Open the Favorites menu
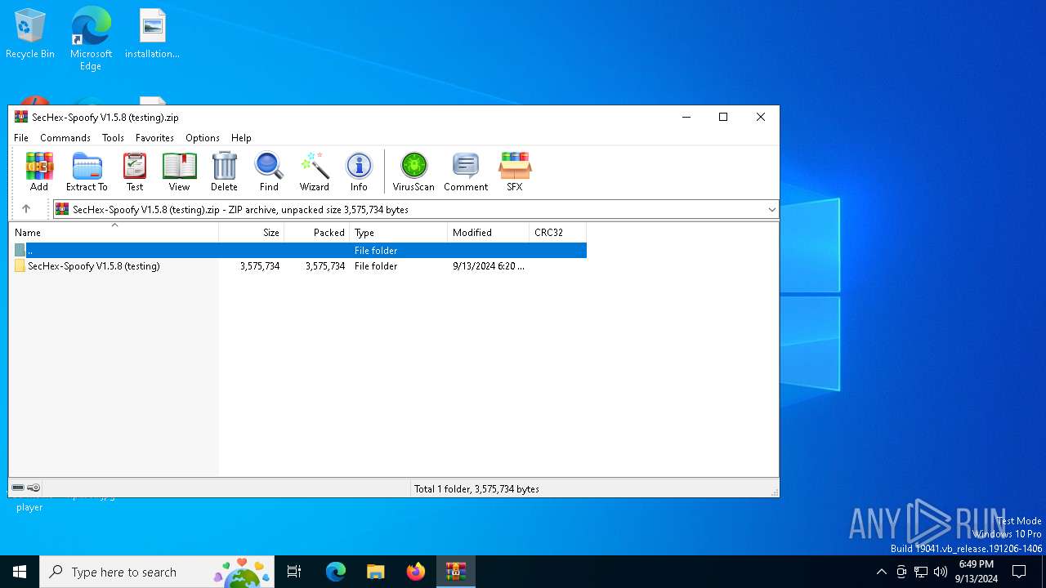 pyautogui.click(x=154, y=138)
